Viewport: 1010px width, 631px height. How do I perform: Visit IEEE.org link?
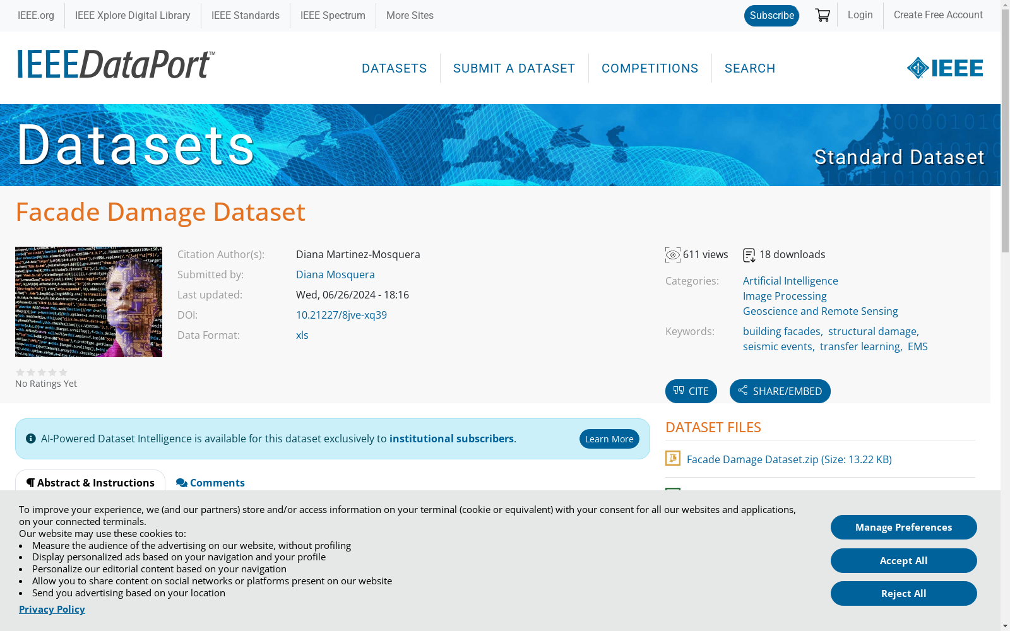36,15
